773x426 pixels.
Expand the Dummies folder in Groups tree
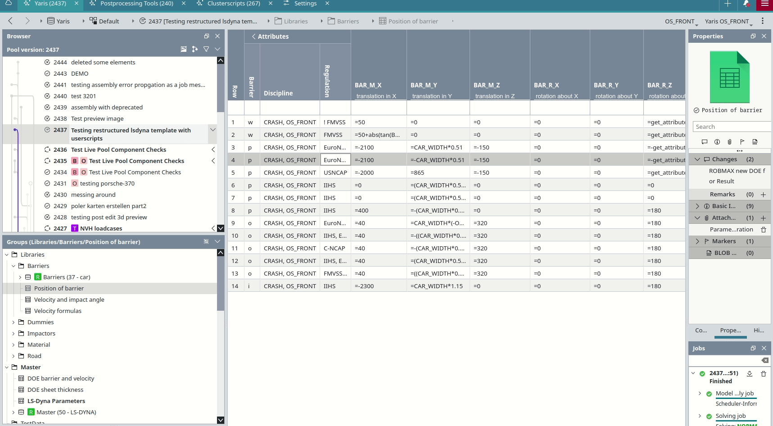click(x=14, y=322)
